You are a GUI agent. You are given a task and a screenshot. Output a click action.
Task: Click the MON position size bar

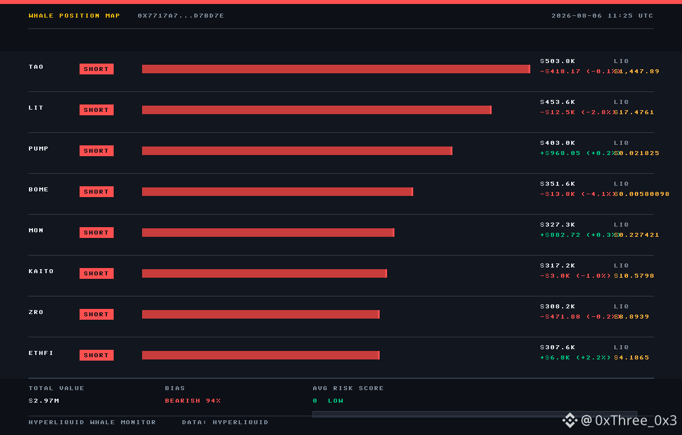coord(268,233)
